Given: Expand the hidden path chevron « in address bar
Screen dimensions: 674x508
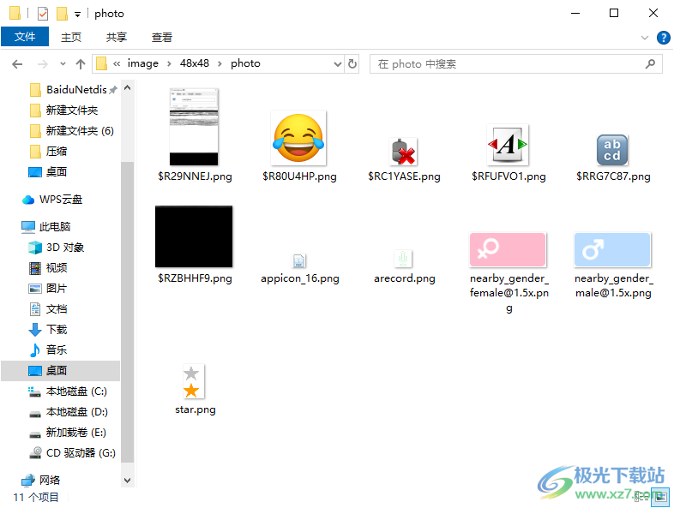Looking at the screenshot, I should pos(117,64).
